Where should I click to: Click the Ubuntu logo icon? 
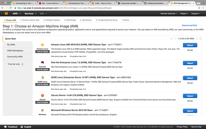(x=42, y=95)
